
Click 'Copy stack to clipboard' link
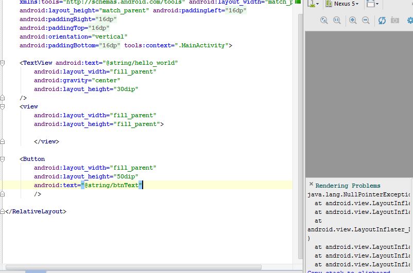tap(349, 271)
